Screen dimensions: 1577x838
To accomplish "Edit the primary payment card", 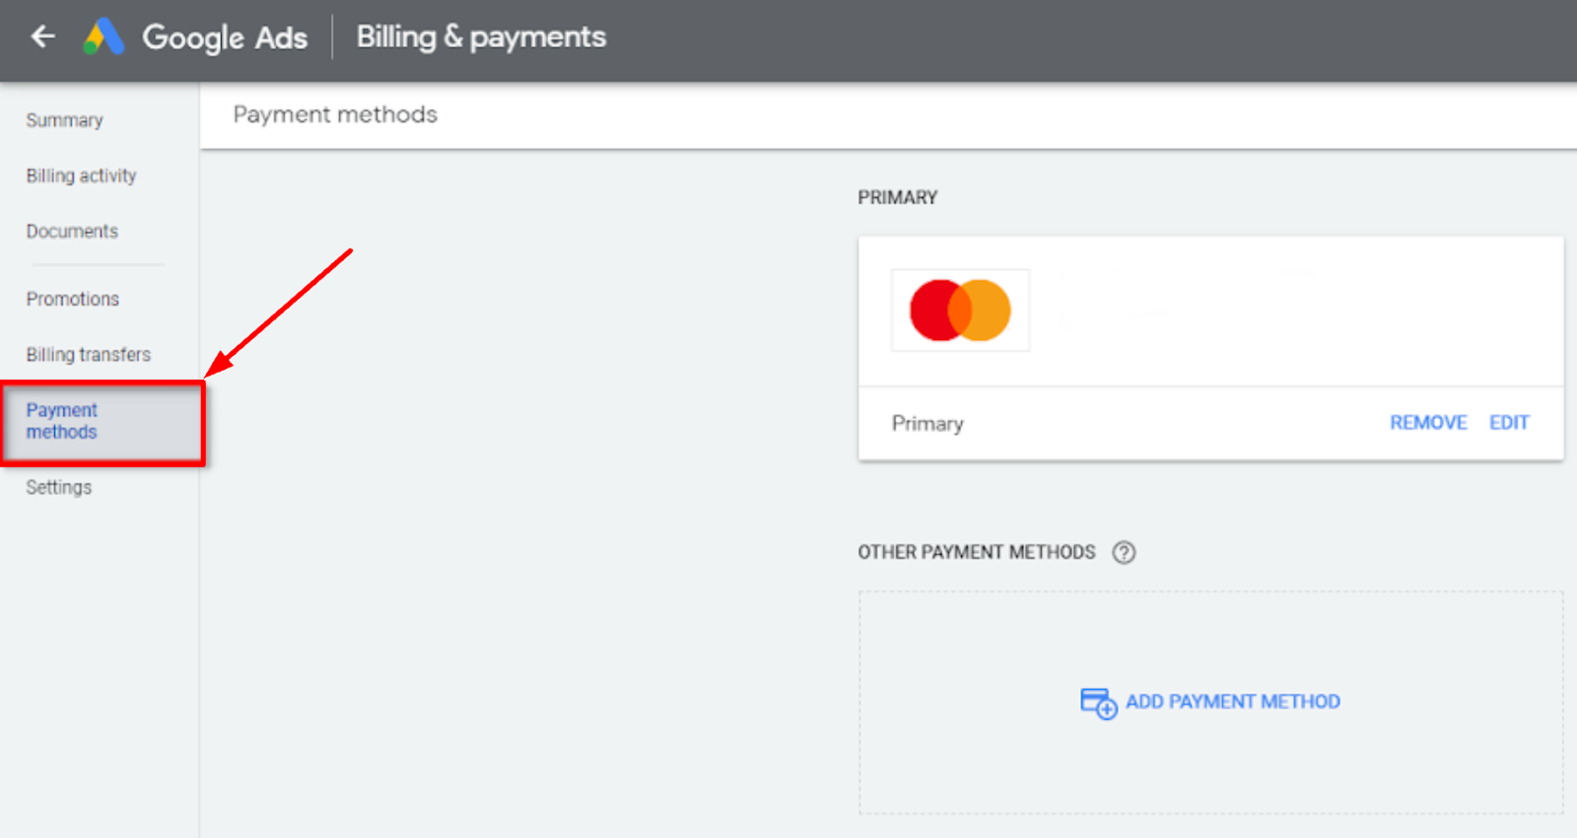I will 1509,422.
